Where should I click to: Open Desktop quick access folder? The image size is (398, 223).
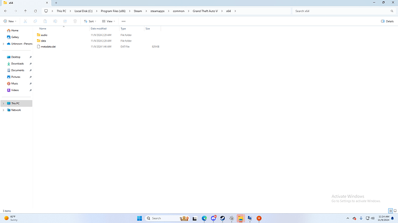click(16, 57)
